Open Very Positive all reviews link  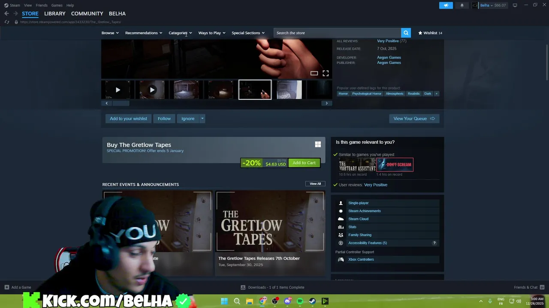click(x=388, y=41)
